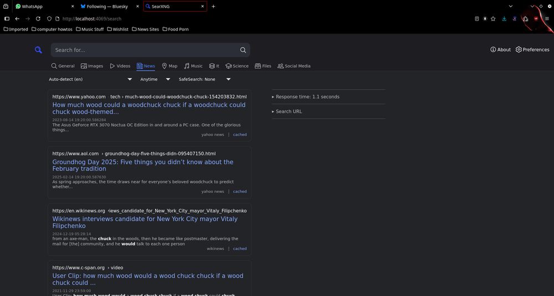
Task: Select the Images search category
Action: (x=92, y=66)
